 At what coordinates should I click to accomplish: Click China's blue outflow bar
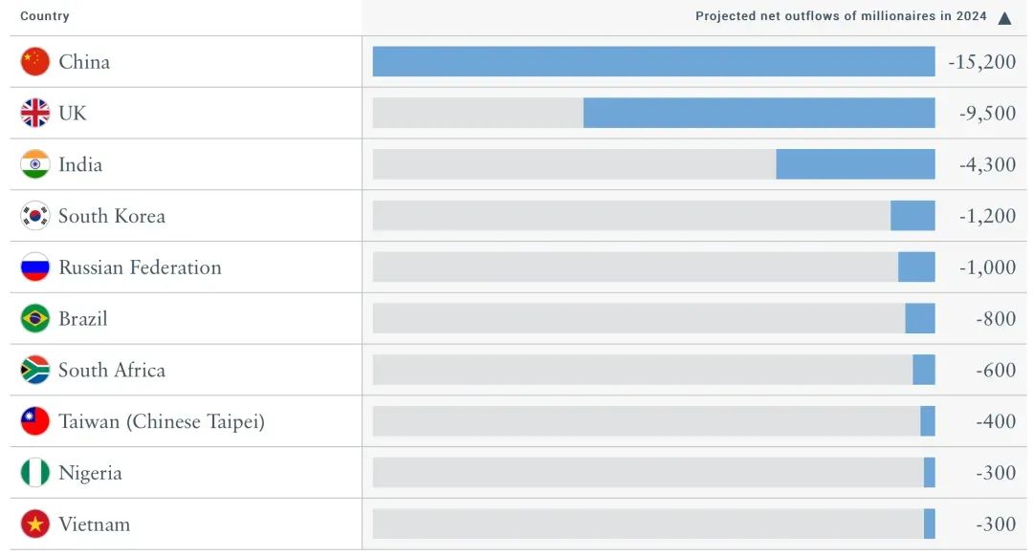[x=653, y=62]
